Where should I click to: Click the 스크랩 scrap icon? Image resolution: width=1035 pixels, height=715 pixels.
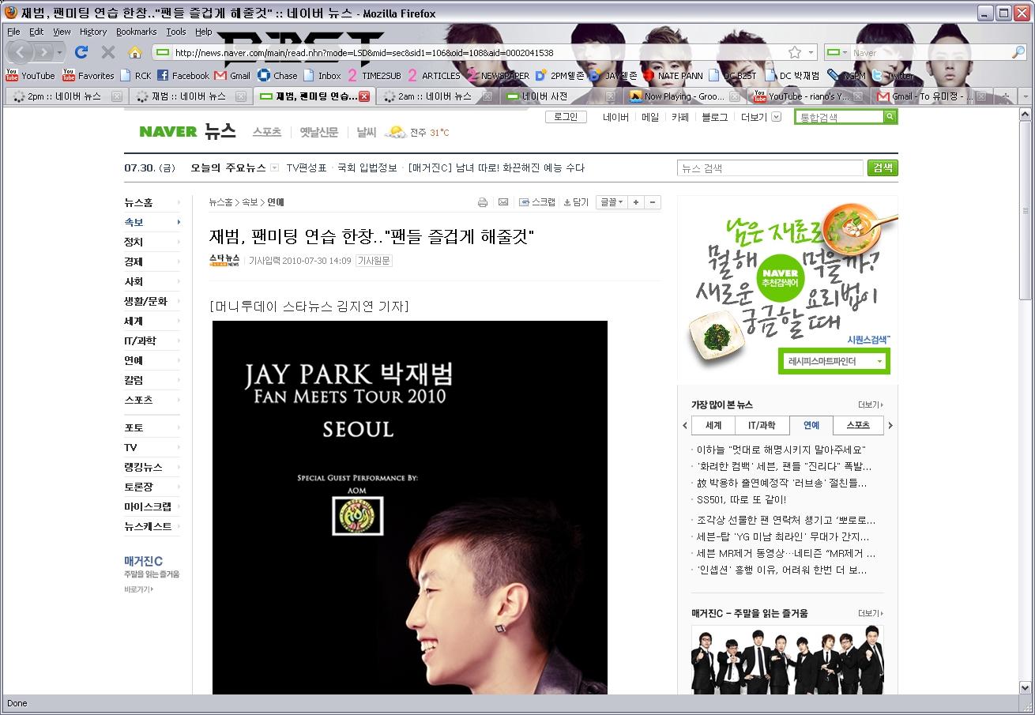tap(537, 202)
